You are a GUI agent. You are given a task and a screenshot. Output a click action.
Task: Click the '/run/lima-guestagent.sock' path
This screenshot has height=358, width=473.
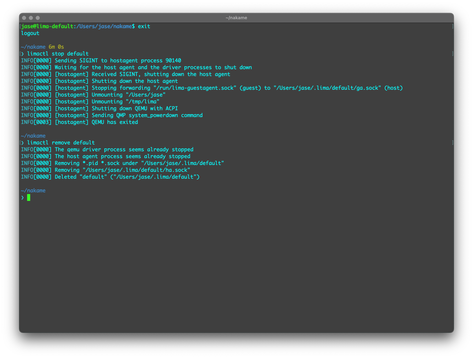pyautogui.click(x=195, y=88)
